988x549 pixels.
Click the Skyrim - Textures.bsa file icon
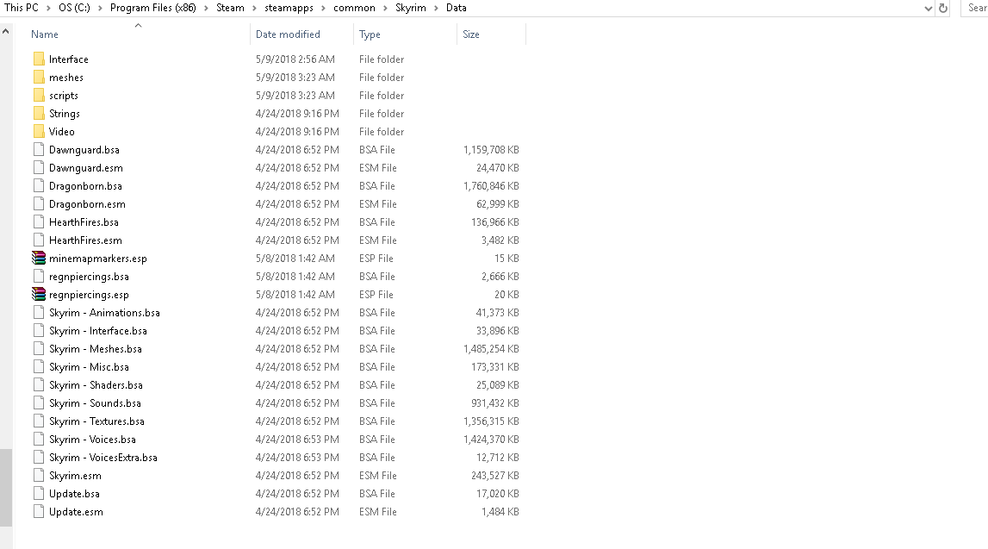39,421
